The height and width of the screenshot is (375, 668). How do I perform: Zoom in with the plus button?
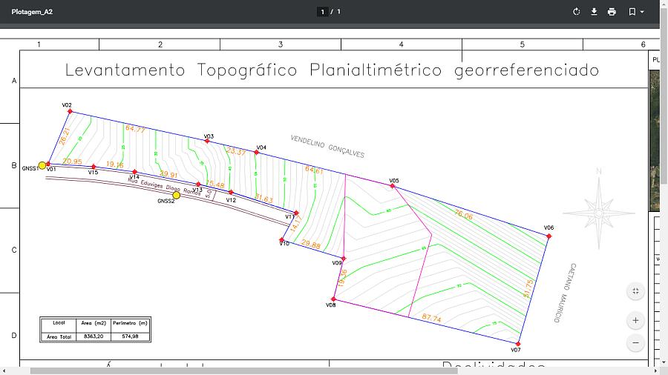pos(635,321)
